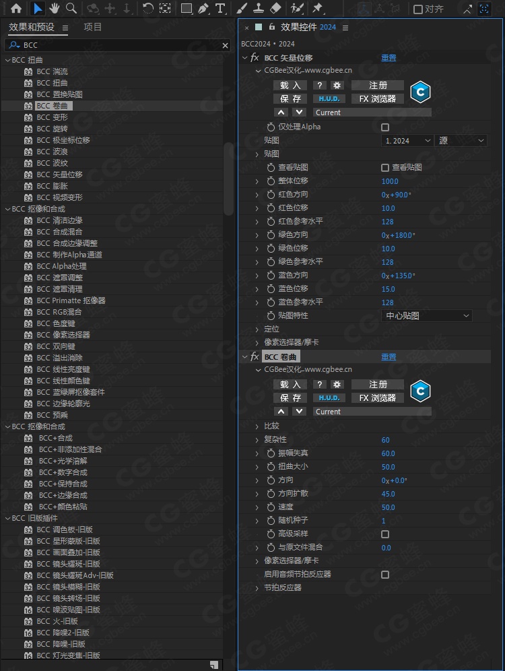Click settings gear in BCC 矢量位移

coord(337,85)
